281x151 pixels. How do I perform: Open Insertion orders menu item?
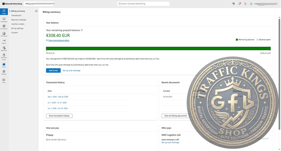tap(18, 24)
